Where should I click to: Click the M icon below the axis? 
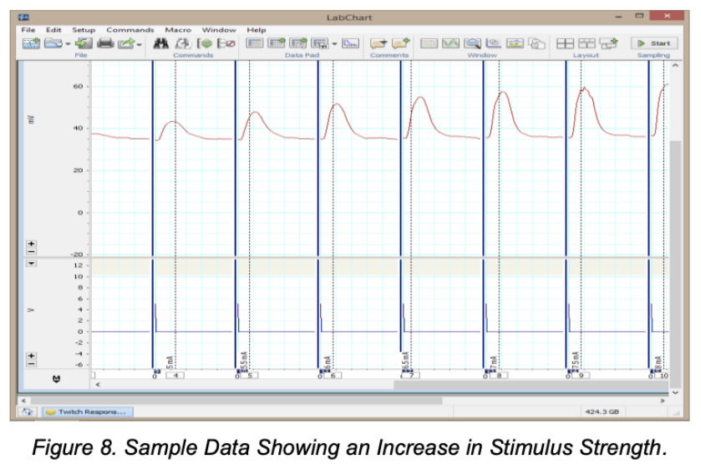56,379
